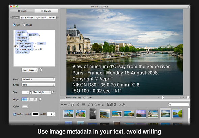Click the double X clear-all icon
Image resolution: width=199 pixels, height=138 pixels.
pos(124,105)
